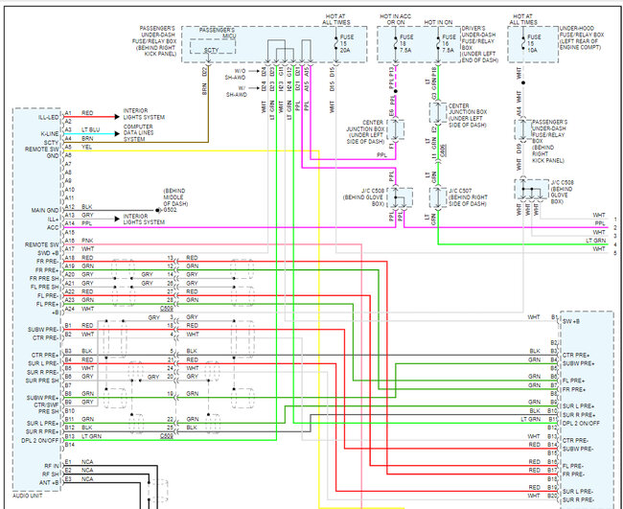This screenshot has height=509, width=623.
Task: Click the FR PRE SH pin label
Action: (x=44, y=279)
